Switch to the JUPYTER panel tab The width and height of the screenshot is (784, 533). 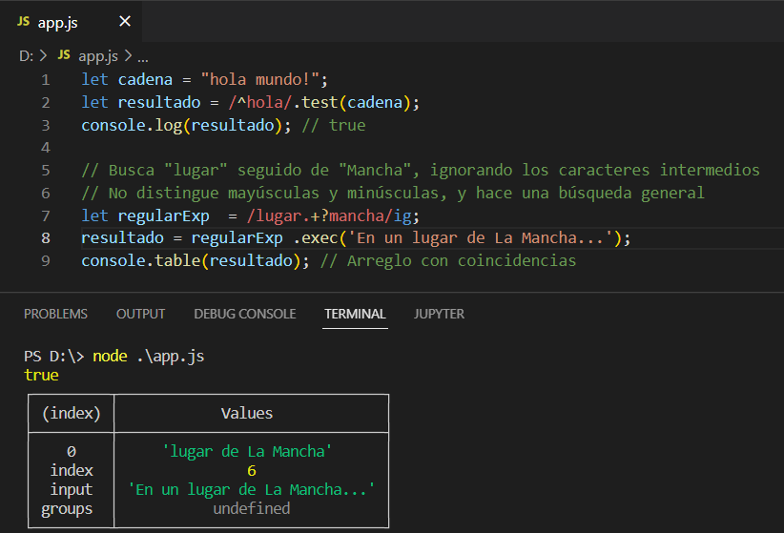(x=439, y=314)
